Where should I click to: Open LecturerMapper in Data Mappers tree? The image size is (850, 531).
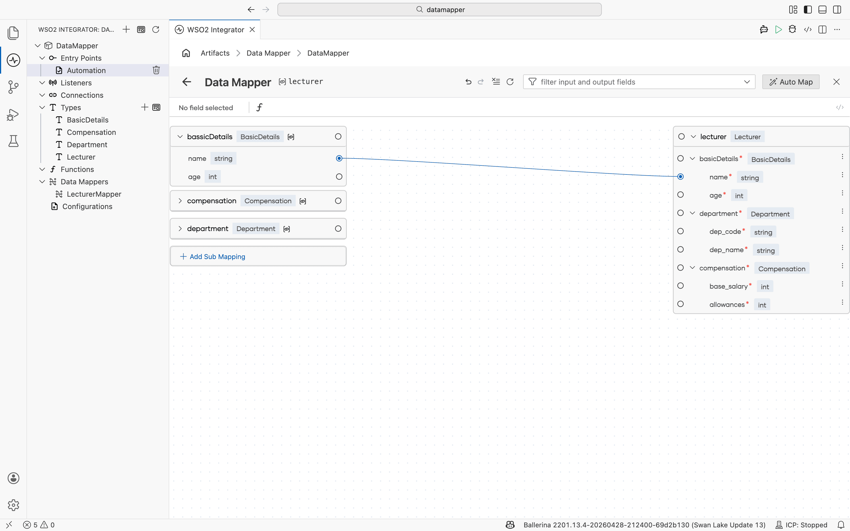pyautogui.click(x=94, y=194)
